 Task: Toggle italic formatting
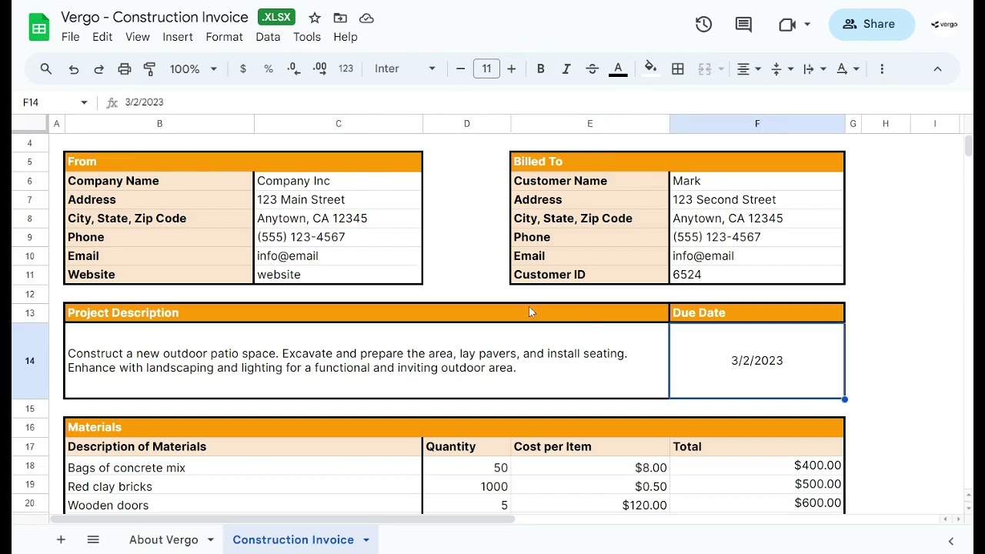pyautogui.click(x=566, y=68)
